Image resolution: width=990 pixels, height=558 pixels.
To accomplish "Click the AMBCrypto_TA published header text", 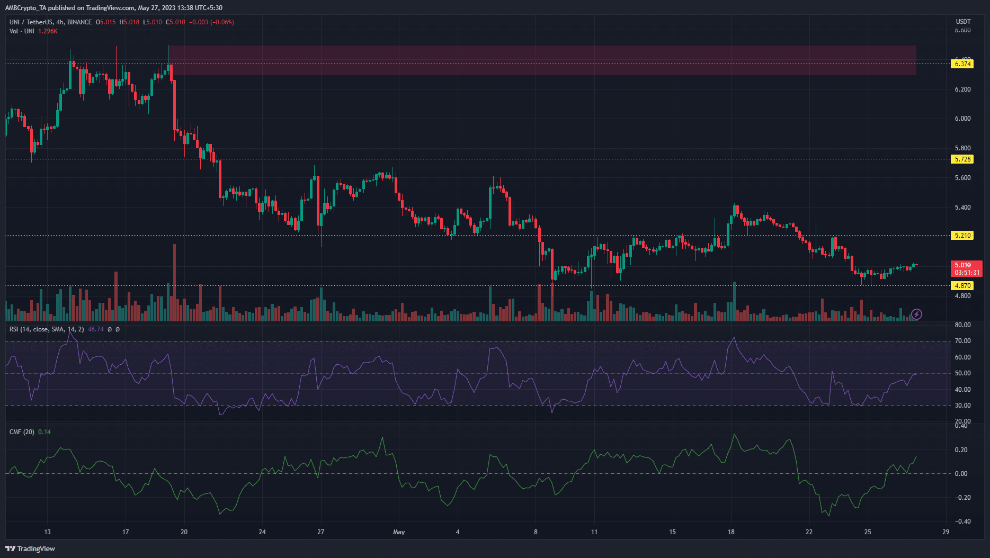I will pyautogui.click(x=113, y=8).
